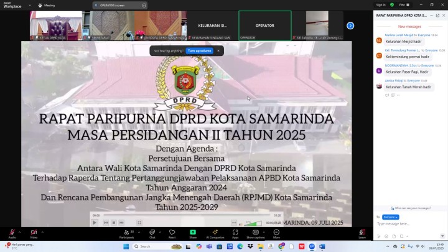Click the Meeting tab at top
448x252 pixels.
pyautogui.click(x=47, y=5)
